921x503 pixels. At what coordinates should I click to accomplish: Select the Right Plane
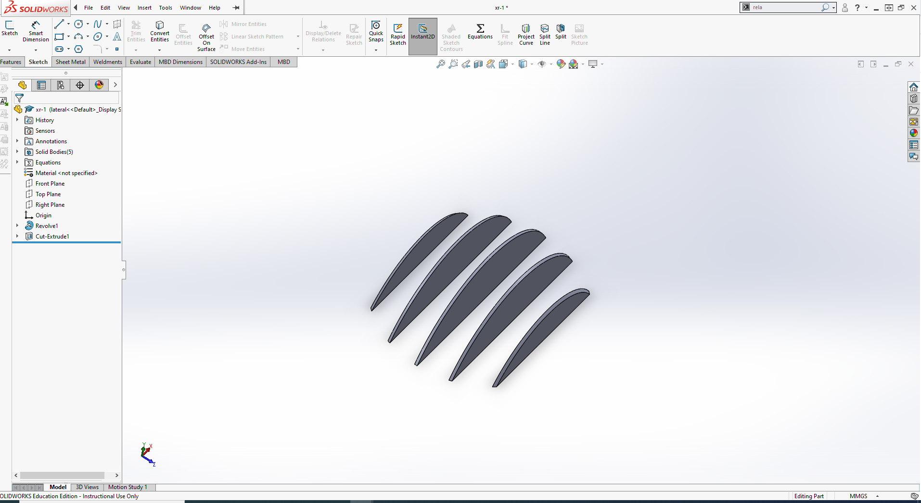50,205
